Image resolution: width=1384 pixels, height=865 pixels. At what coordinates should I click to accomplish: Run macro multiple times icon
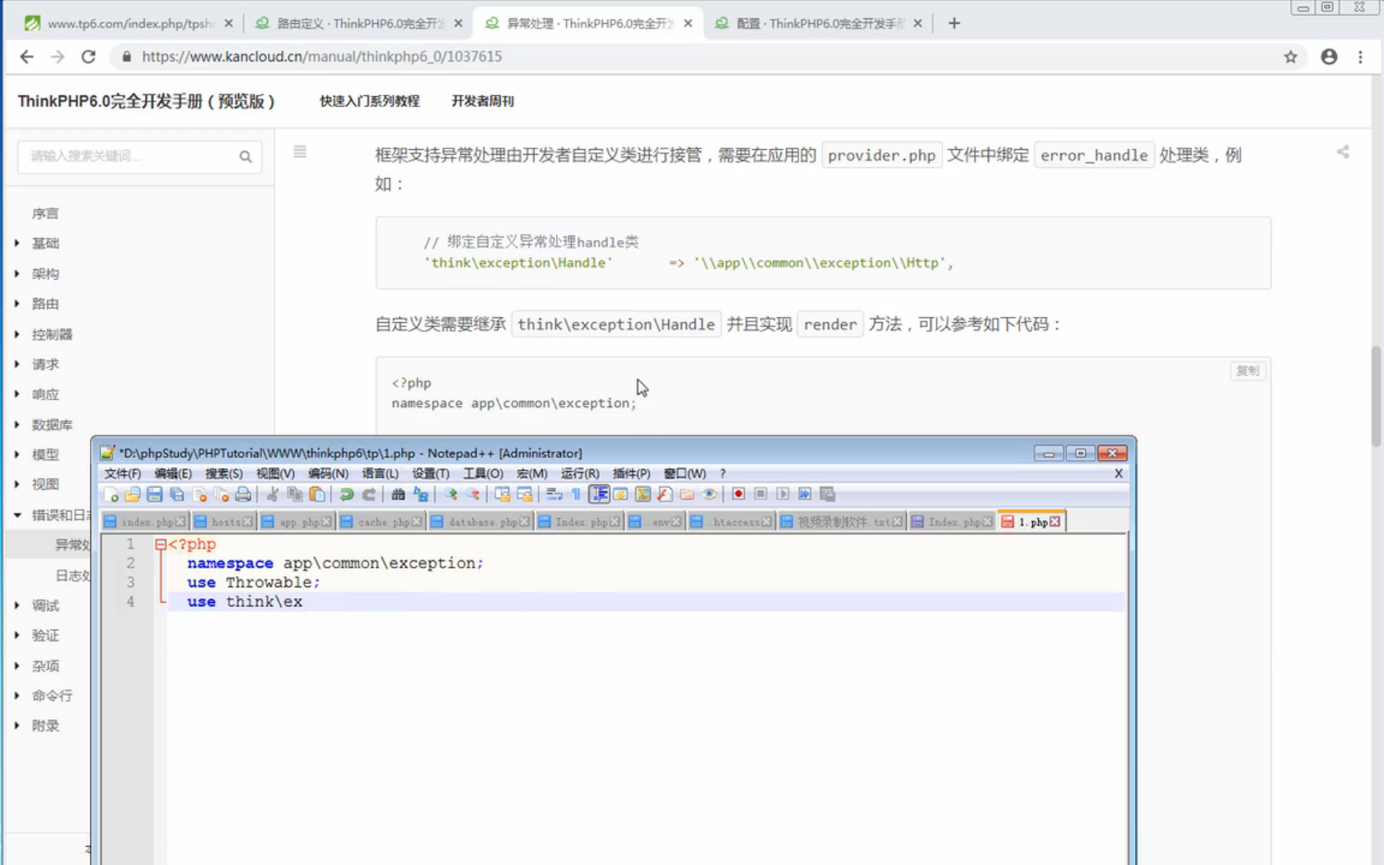(805, 494)
